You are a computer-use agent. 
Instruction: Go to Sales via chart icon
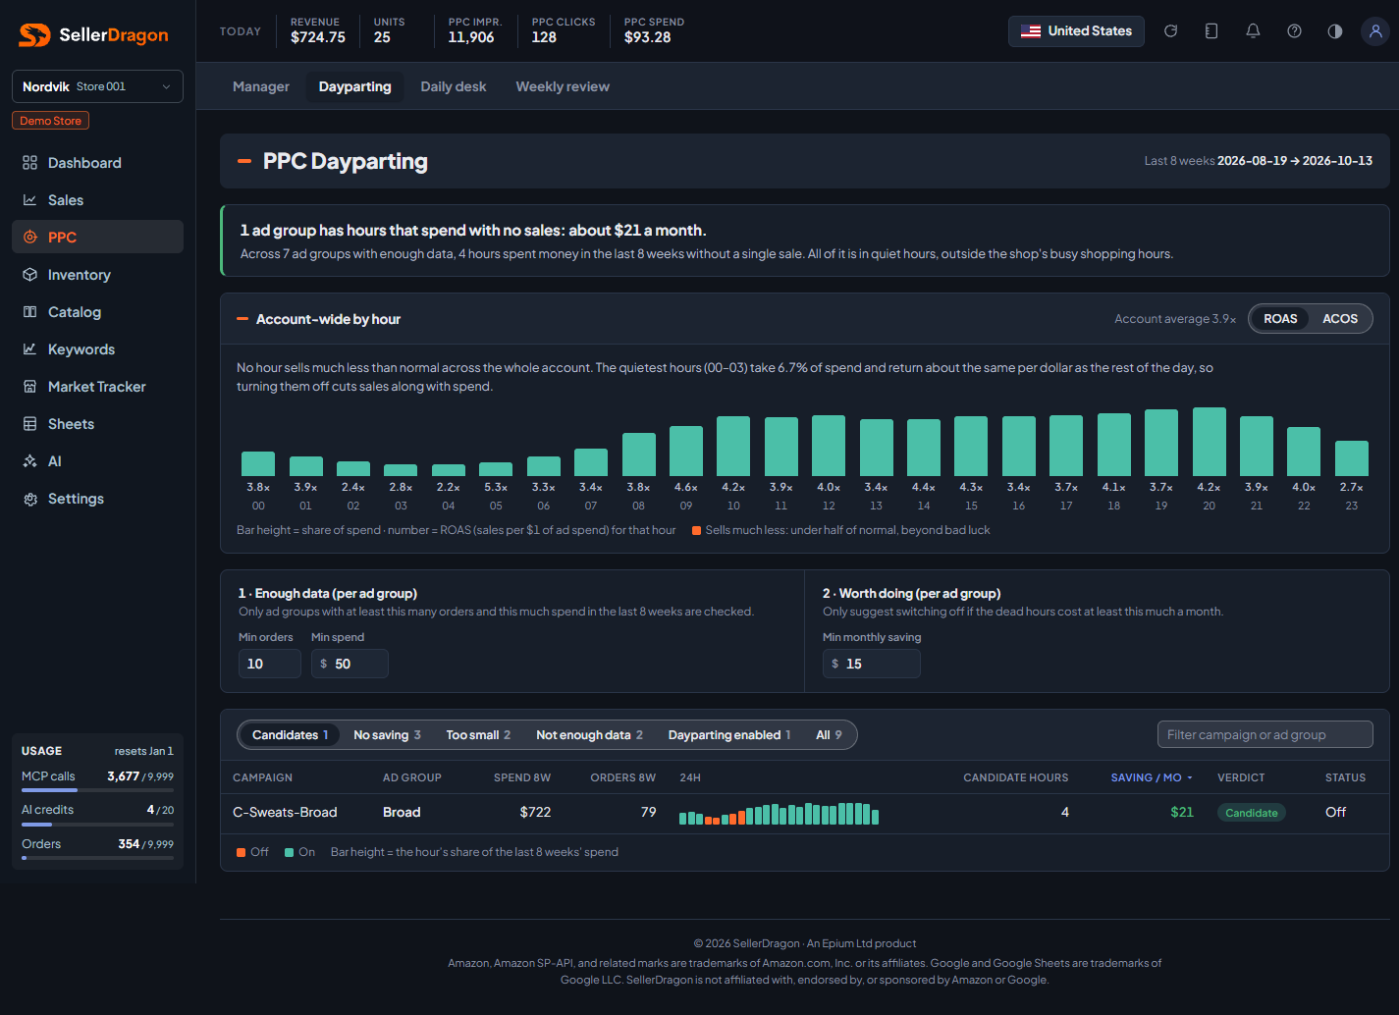tap(30, 200)
